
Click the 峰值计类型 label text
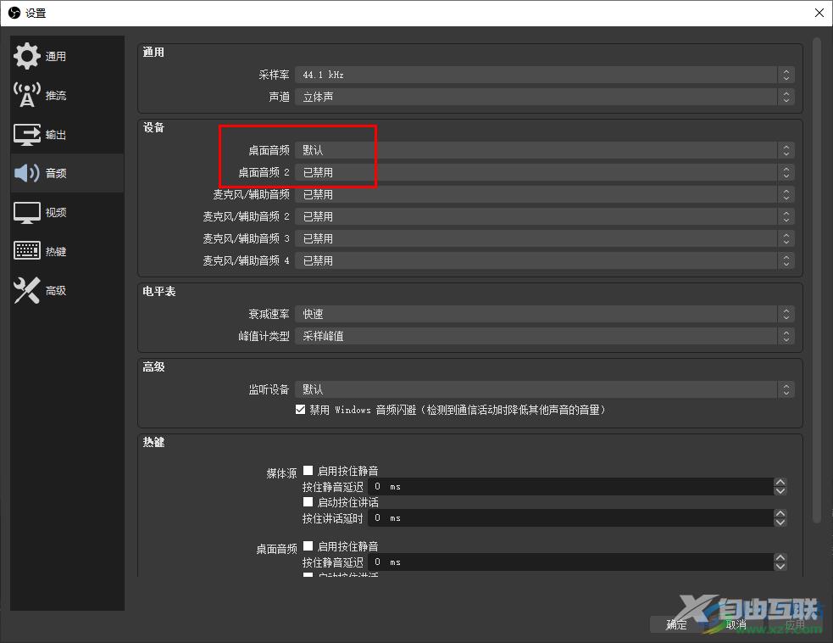pyautogui.click(x=264, y=336)
